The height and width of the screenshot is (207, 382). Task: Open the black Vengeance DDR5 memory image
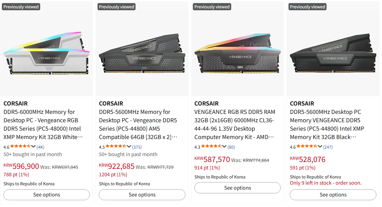pos(333,53)
